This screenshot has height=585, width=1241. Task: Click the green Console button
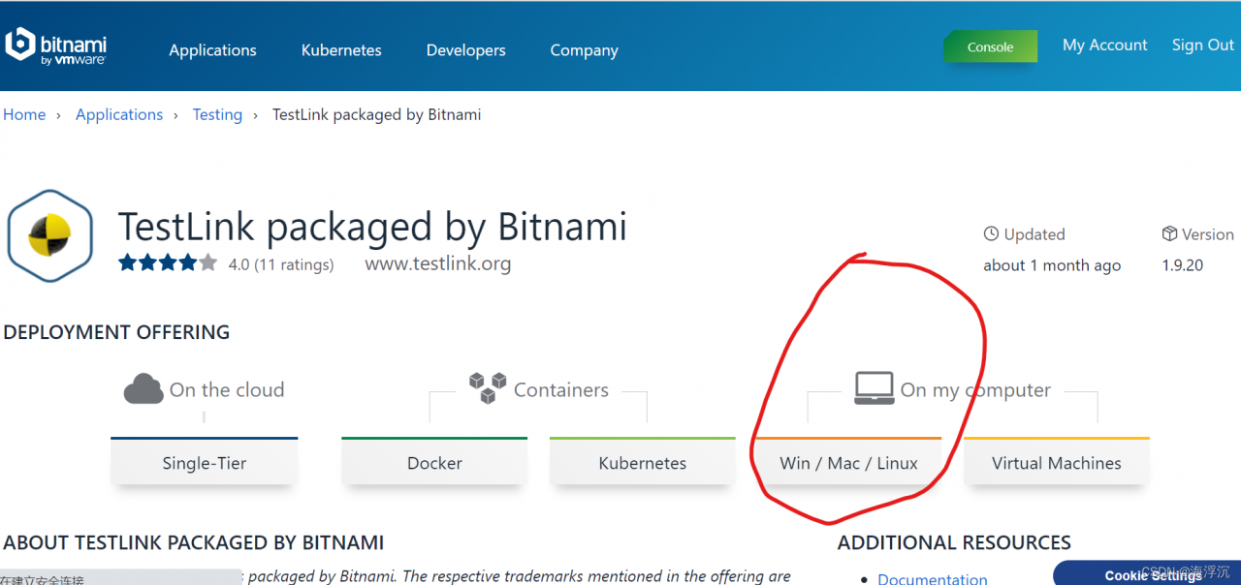click(x=990, y=46)
